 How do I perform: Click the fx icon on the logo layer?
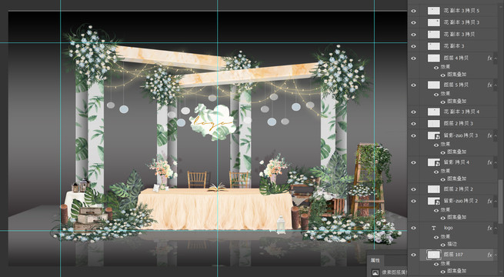(x=489, y=228)
